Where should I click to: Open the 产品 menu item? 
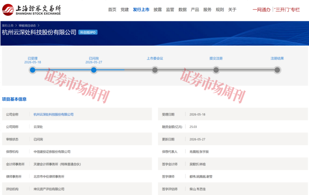(195, 9)
